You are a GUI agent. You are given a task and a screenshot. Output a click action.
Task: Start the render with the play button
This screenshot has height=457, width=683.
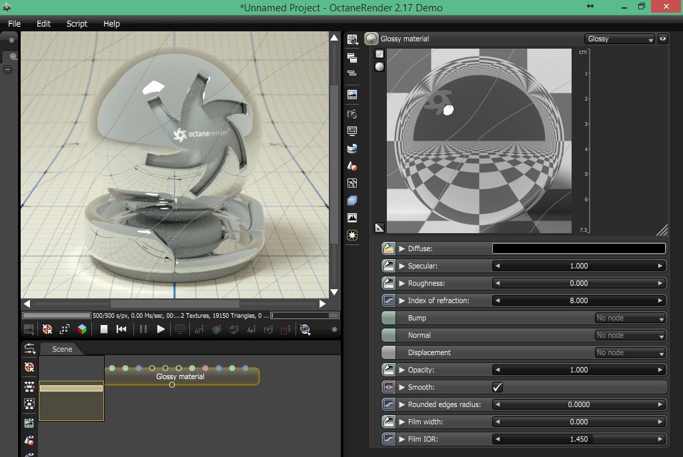pyautogui.click(x=161, y=330)
